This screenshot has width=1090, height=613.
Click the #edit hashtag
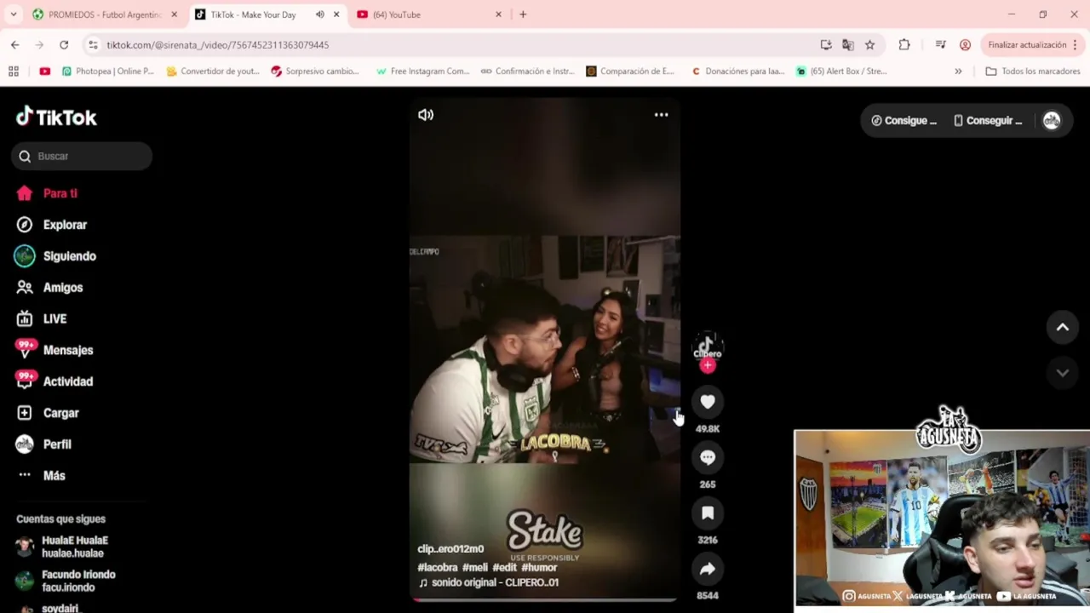pyautogui.click(x=505, y=567)
